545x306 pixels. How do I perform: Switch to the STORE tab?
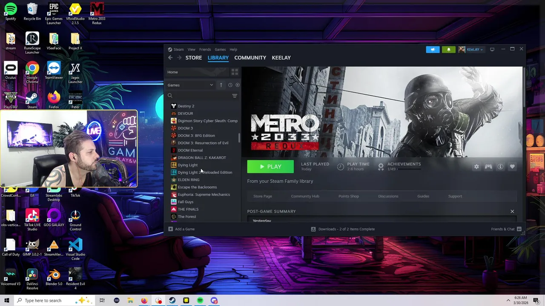pos(194,58)
